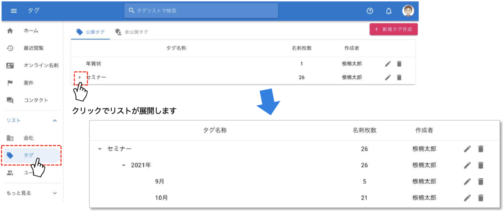This screenshot has height=211, width=503.
Task: Focus the タグリストで検索 search field
Action: point(201,11)
